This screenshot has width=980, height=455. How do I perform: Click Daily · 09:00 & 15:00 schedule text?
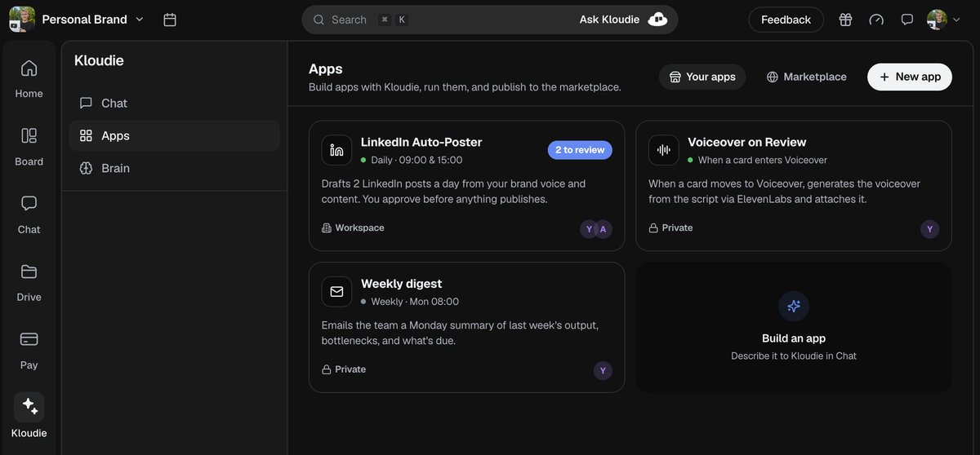416,161
